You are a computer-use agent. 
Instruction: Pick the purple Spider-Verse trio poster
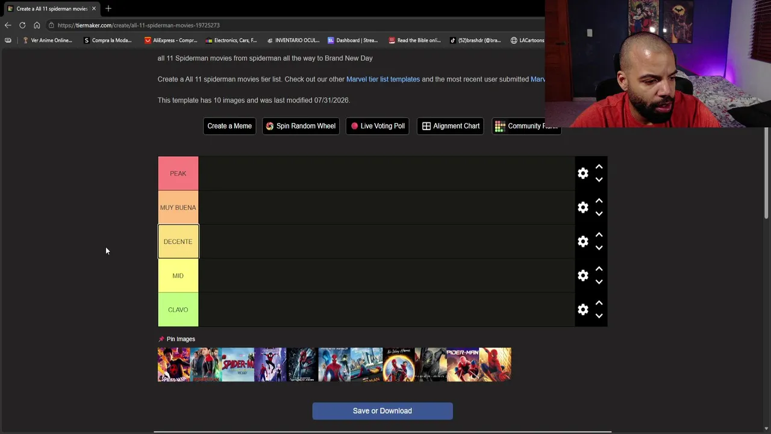270,365
